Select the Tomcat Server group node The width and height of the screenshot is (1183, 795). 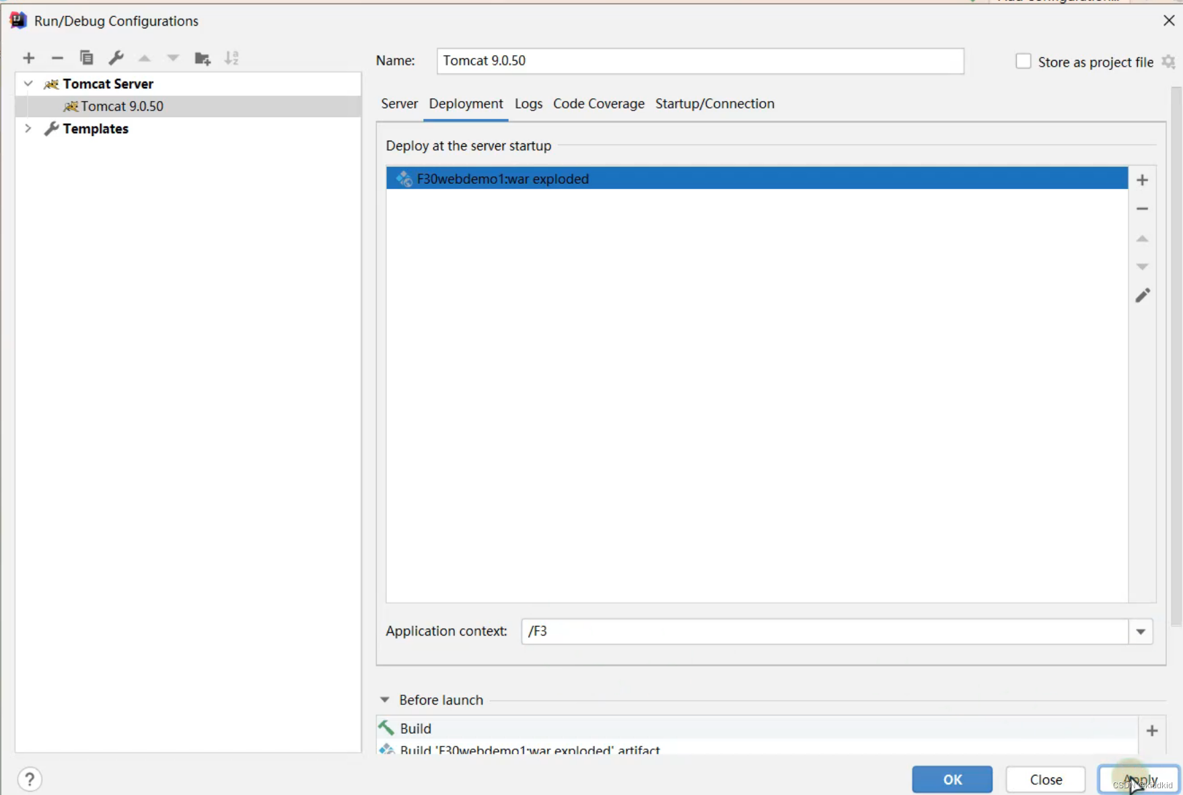(x=188, y=83)
